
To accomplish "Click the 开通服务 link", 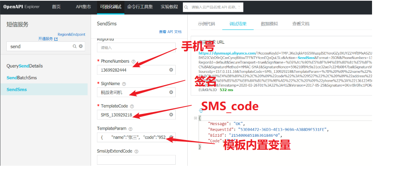I will tap(46, 39).
